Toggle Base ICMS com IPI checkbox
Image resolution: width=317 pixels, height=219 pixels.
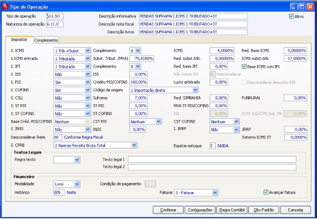pyautogui.click(x=245, y=66)
